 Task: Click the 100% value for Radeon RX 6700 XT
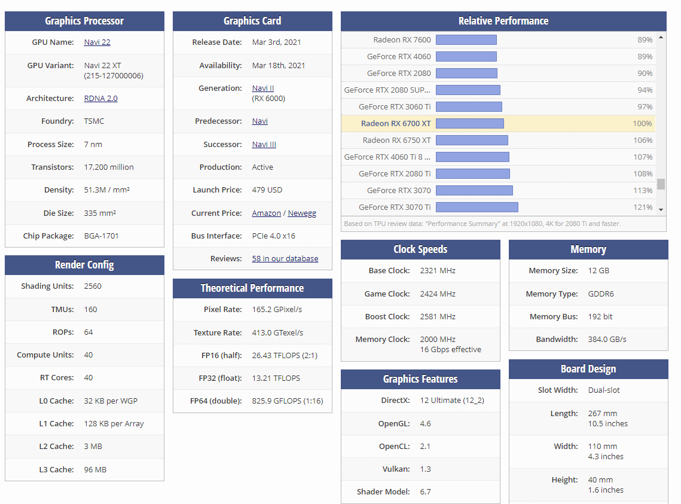tap(642, 124)
